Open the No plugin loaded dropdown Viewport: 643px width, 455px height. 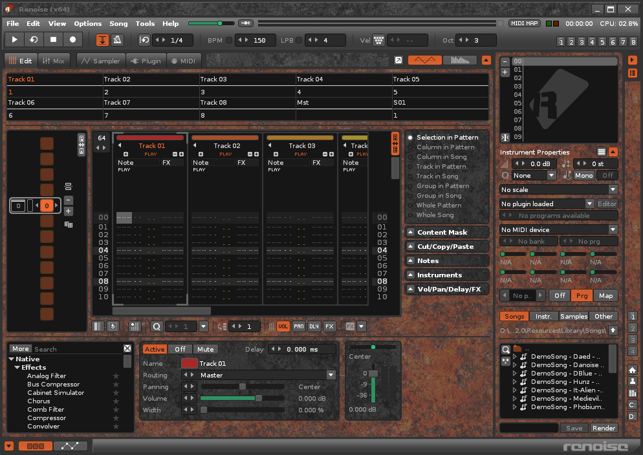point(547,204)
